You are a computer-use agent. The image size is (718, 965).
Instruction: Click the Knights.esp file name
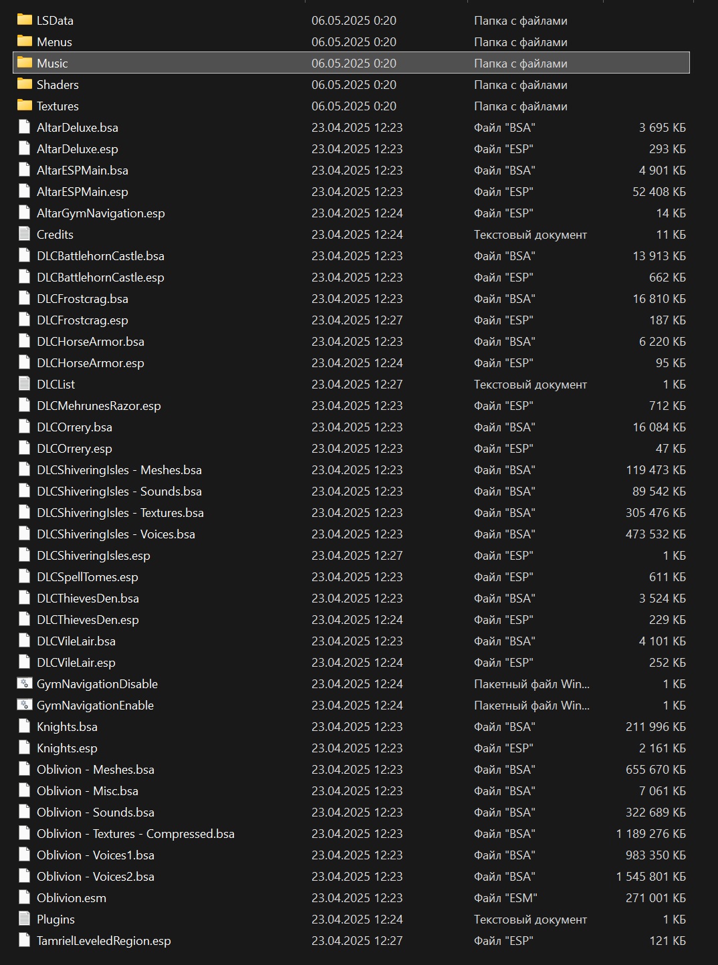67,748
